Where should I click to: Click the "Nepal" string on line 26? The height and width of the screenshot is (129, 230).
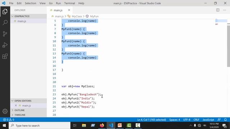pyautogui.click(x=86, y=107)
